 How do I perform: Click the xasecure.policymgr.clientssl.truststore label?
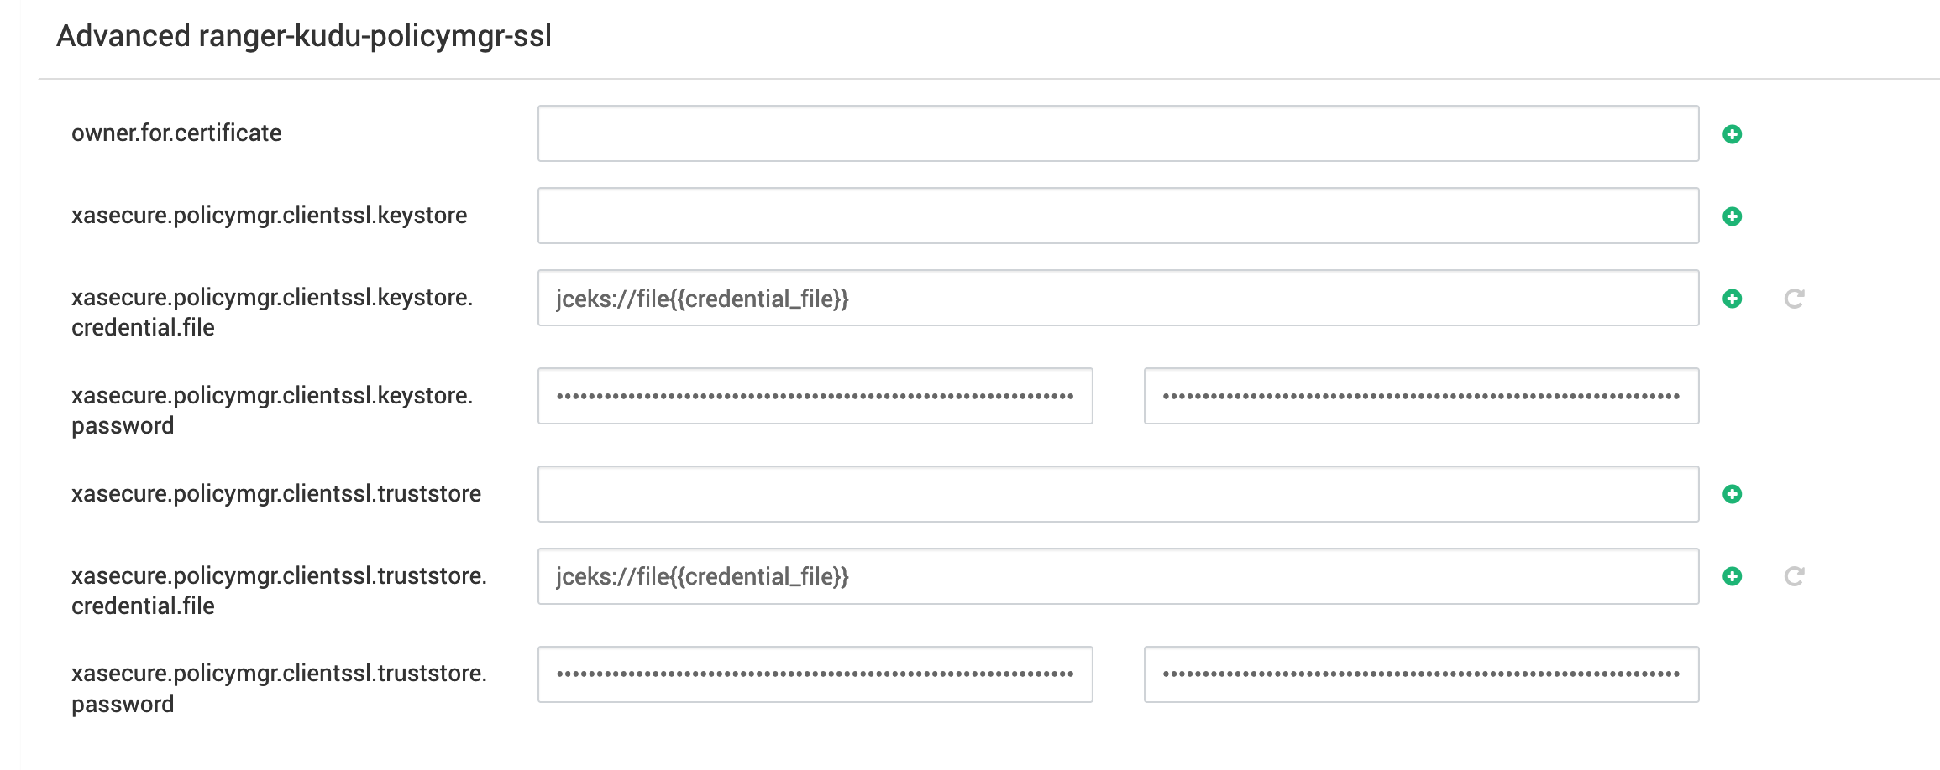[276, 493]
